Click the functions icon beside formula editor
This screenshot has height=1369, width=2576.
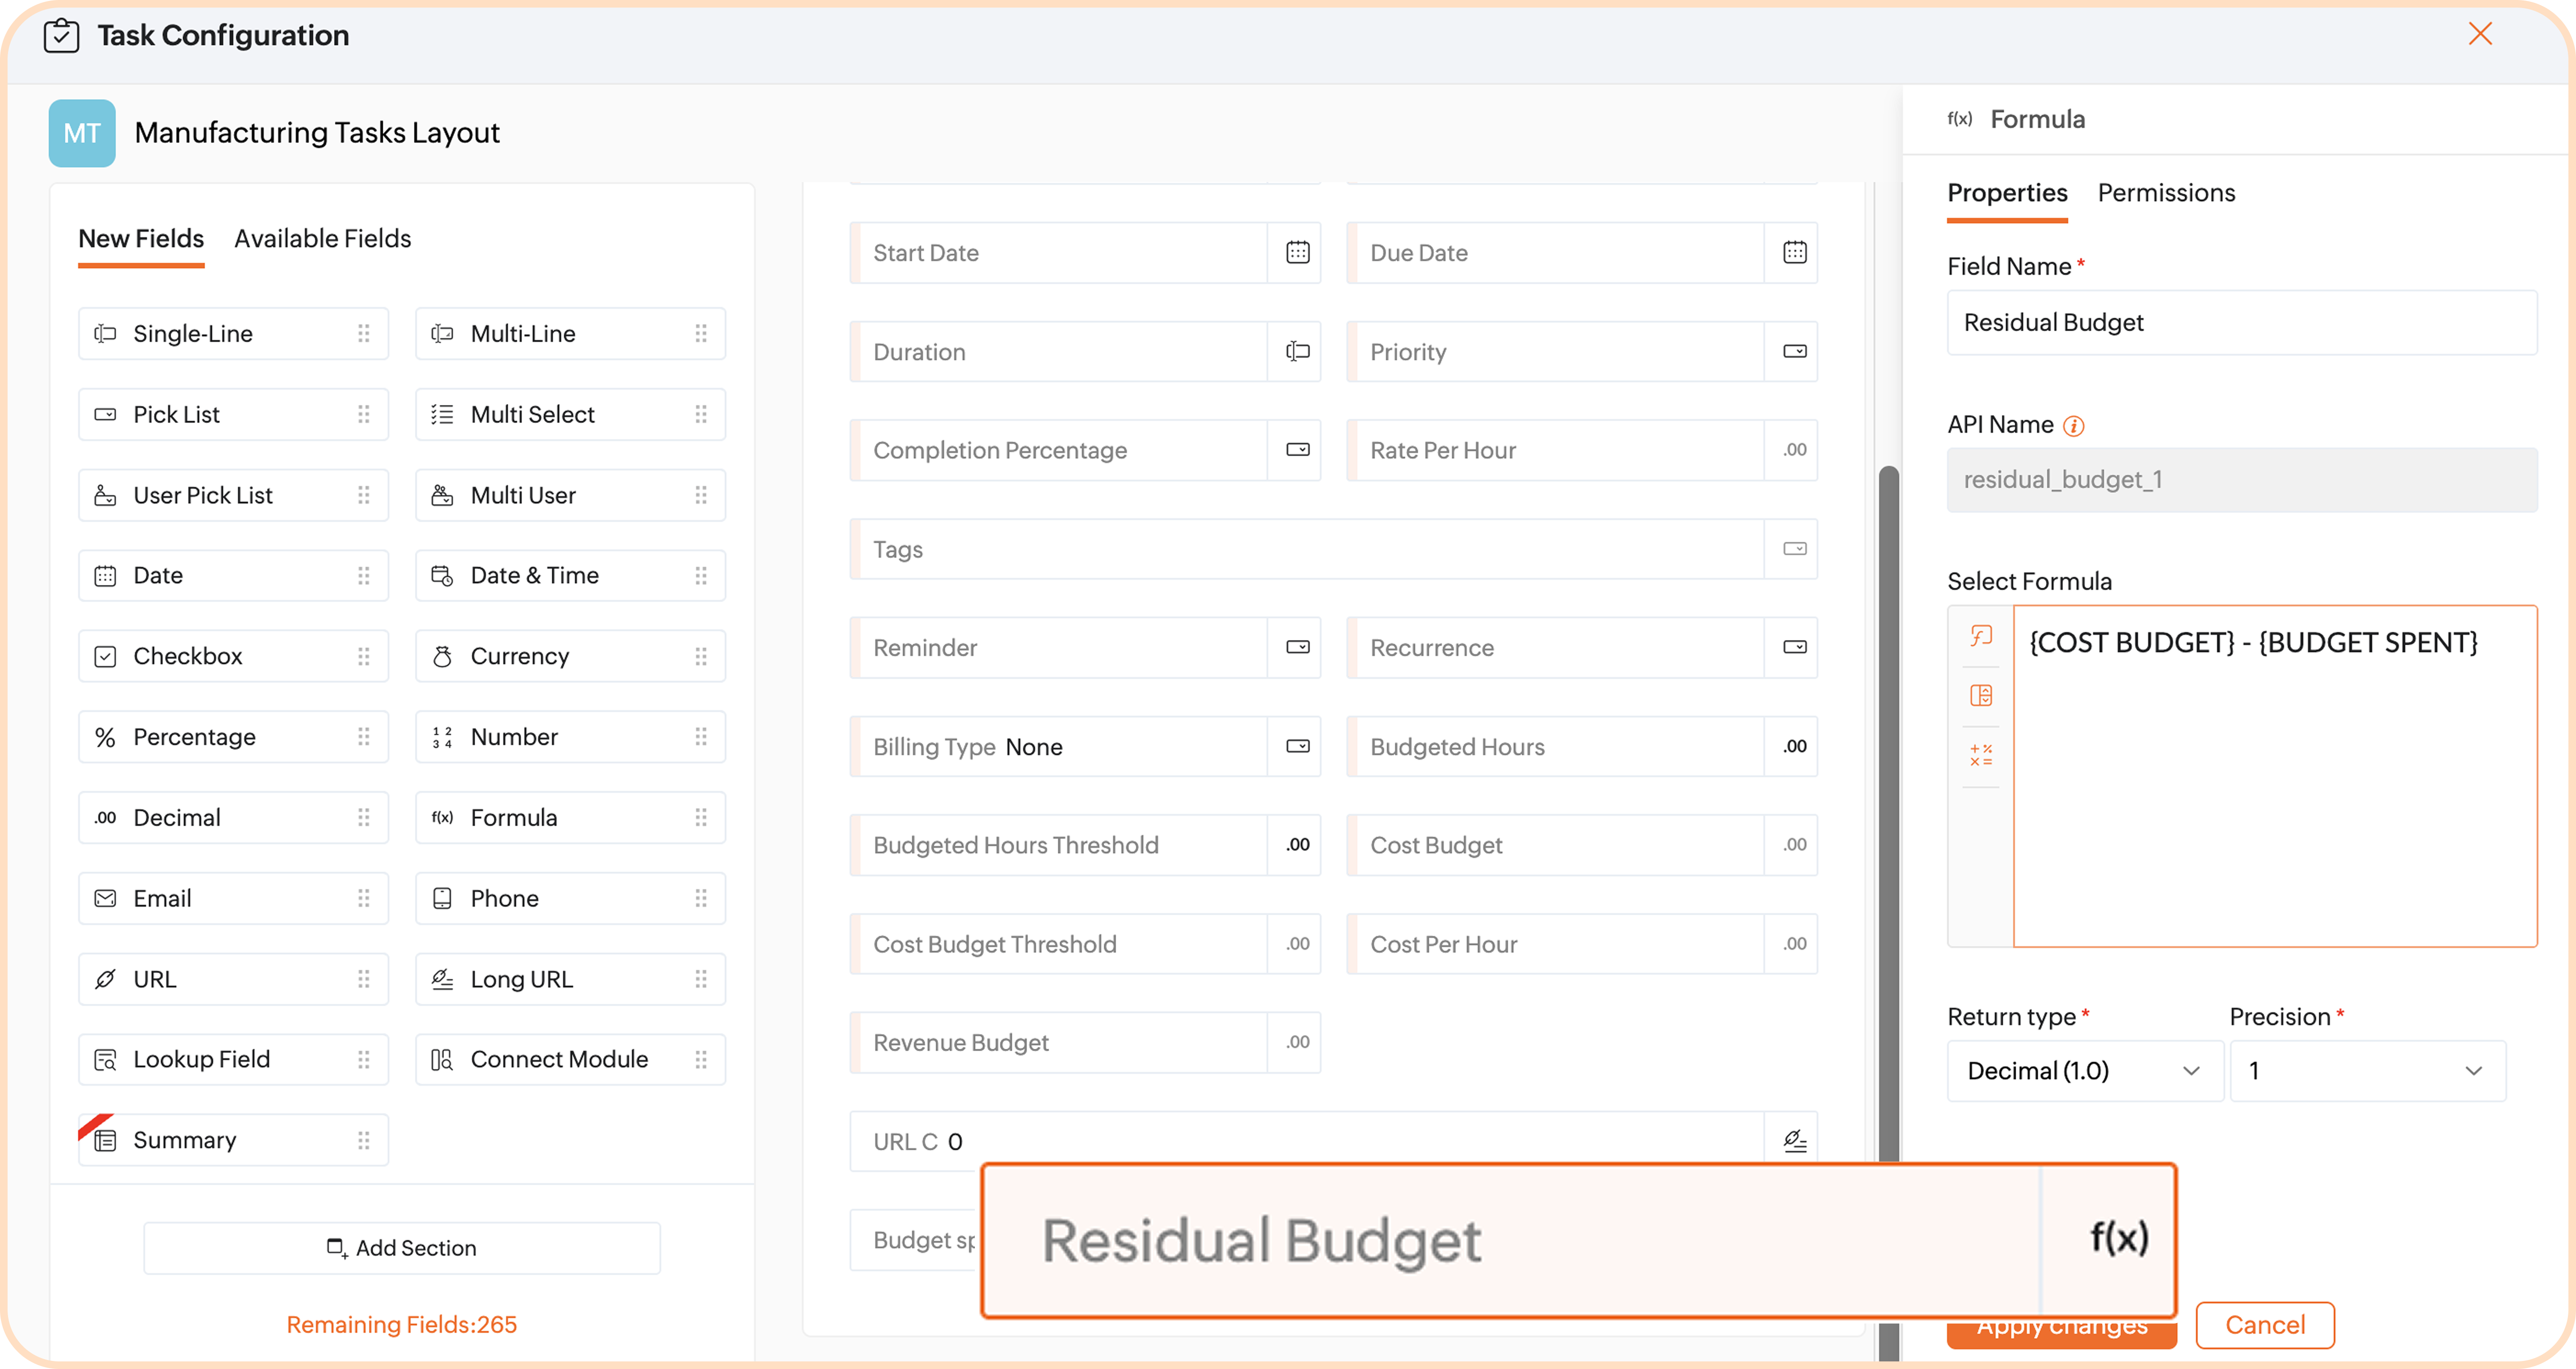(x=1981, y=636)
